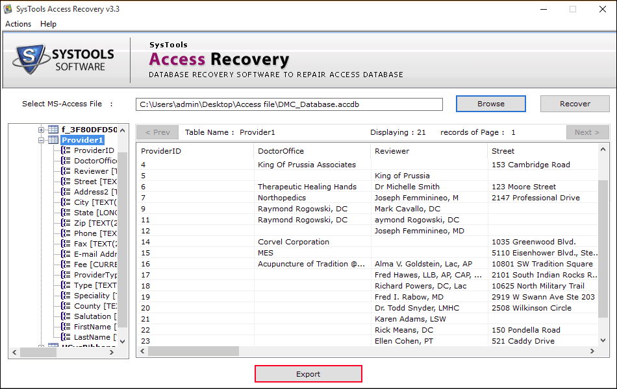Click the Fax field icon in tree
Screen dimensions: 617x389
tap(66, 244)
